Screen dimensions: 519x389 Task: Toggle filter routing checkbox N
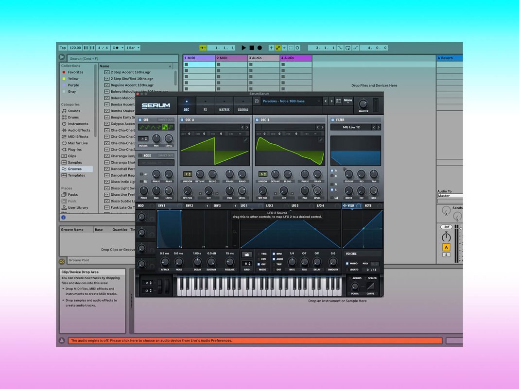coord(332,184)
